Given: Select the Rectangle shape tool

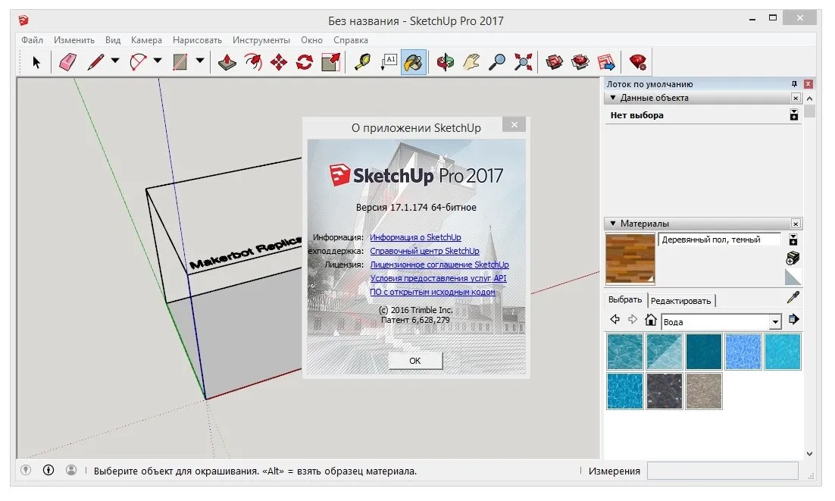Looking at the screenshot, I should (180, 62).
